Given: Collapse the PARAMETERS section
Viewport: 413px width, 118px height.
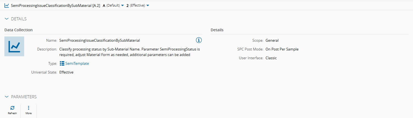Looking at the screenshot, I should point(7,97).
